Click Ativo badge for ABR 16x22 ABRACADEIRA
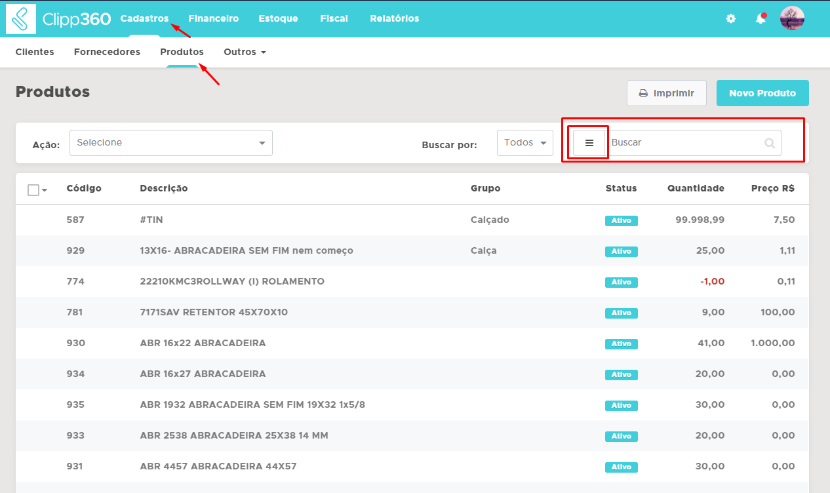 tap(621, 344)
